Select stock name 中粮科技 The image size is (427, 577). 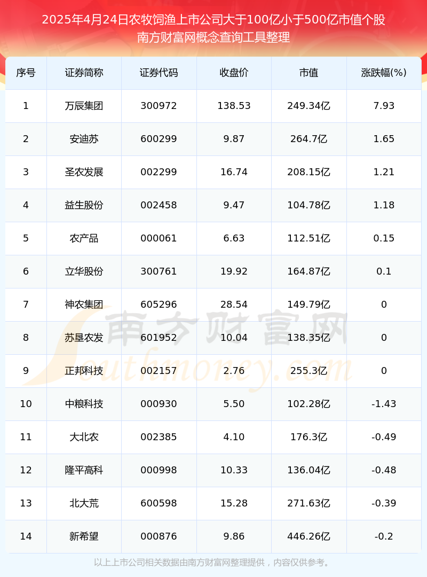[x=84, y=404]
